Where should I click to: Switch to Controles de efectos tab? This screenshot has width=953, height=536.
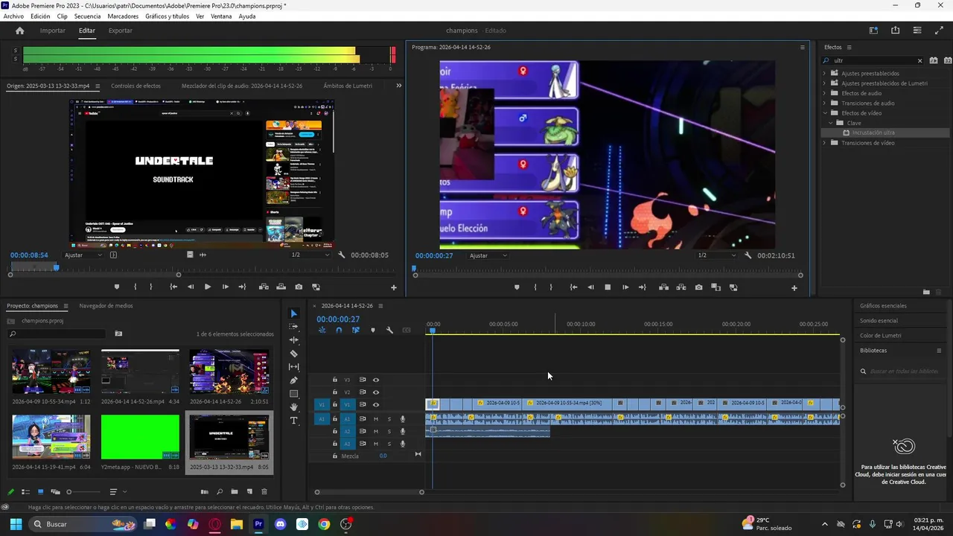136,86
